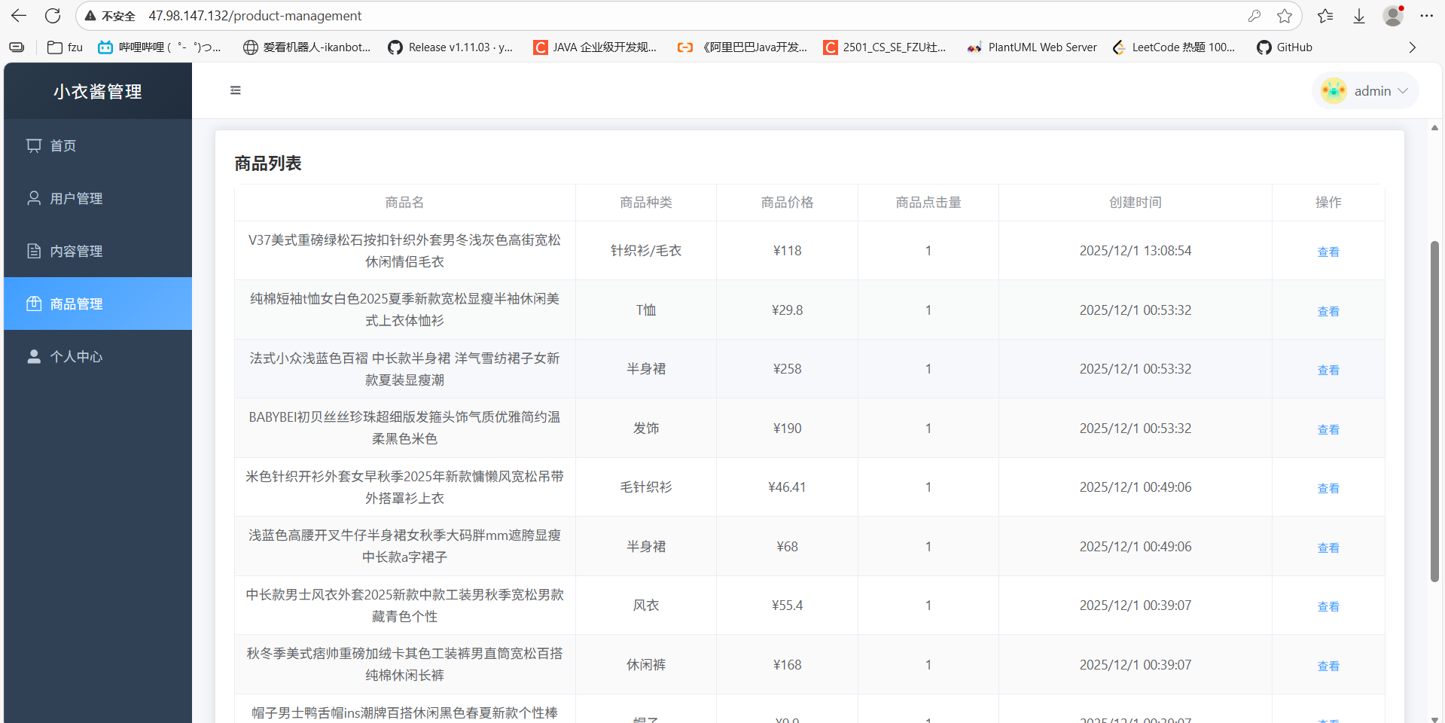This screenshot has width=1445, height=723.
Task: Open the fzu bookmarks folder
Action: pyautogui.click(x=65, y=47)
